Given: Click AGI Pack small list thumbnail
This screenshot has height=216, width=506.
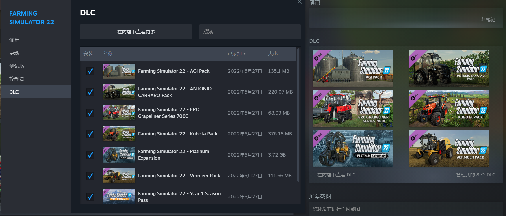Looking at the screenshot, I should point(119,71).
